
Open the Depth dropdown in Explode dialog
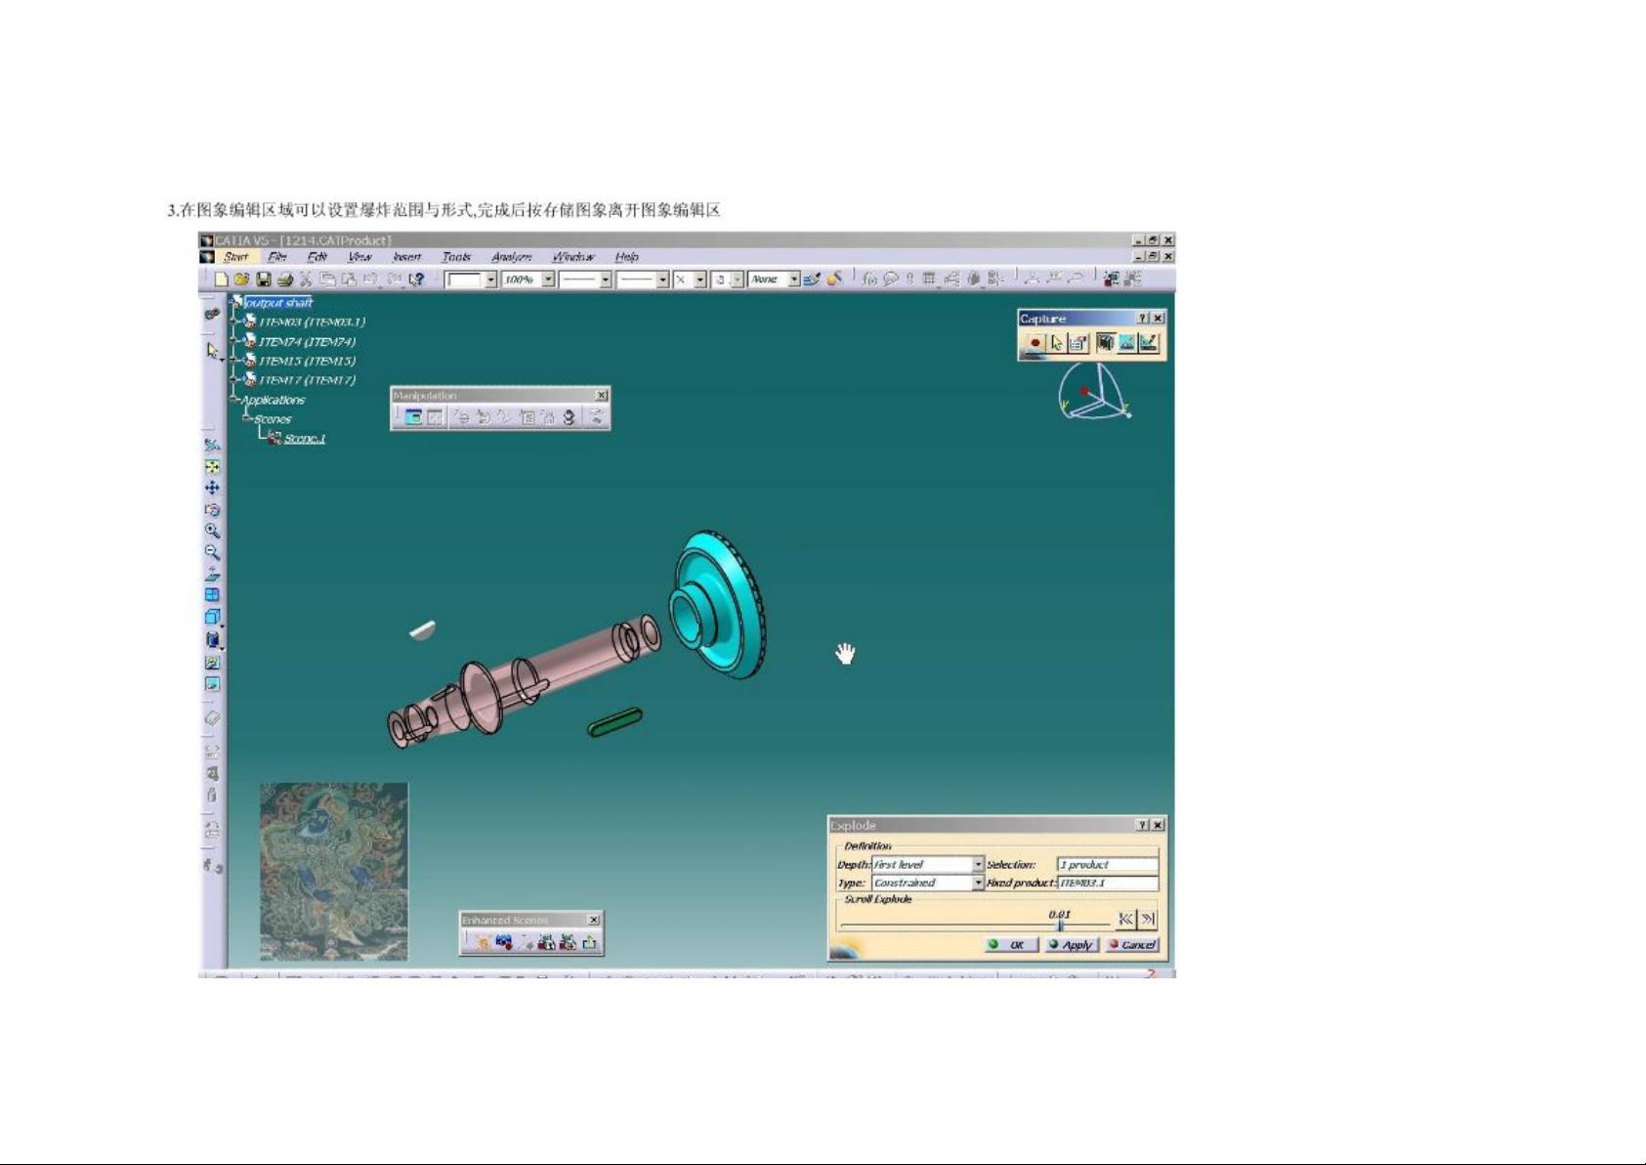coord(978,865)
